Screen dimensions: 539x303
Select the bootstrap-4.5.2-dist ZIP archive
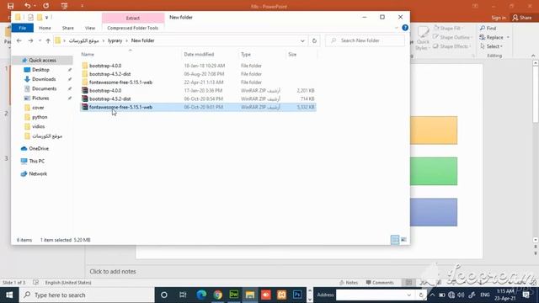click(x=110, y=98)
